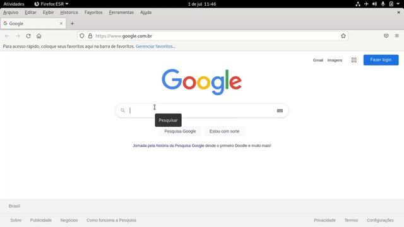View site security padlock info

click(x=90, y=36)
